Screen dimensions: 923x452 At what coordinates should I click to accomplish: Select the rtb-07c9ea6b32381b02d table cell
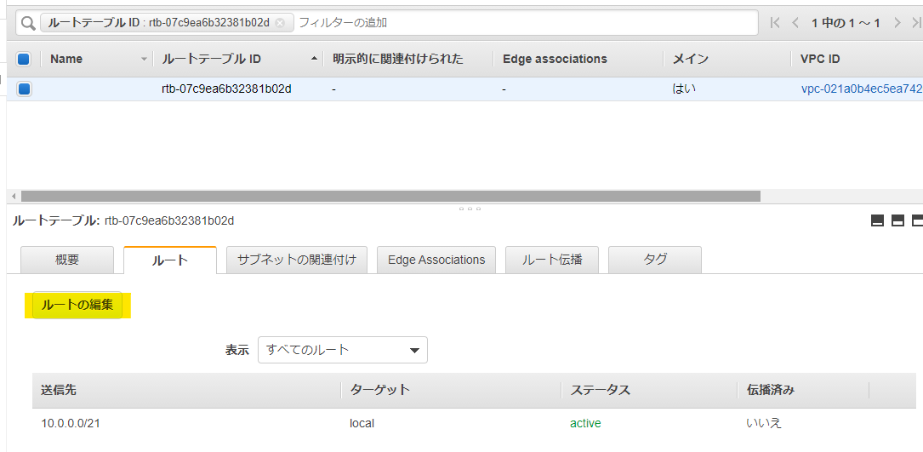(x=226, y=89)
